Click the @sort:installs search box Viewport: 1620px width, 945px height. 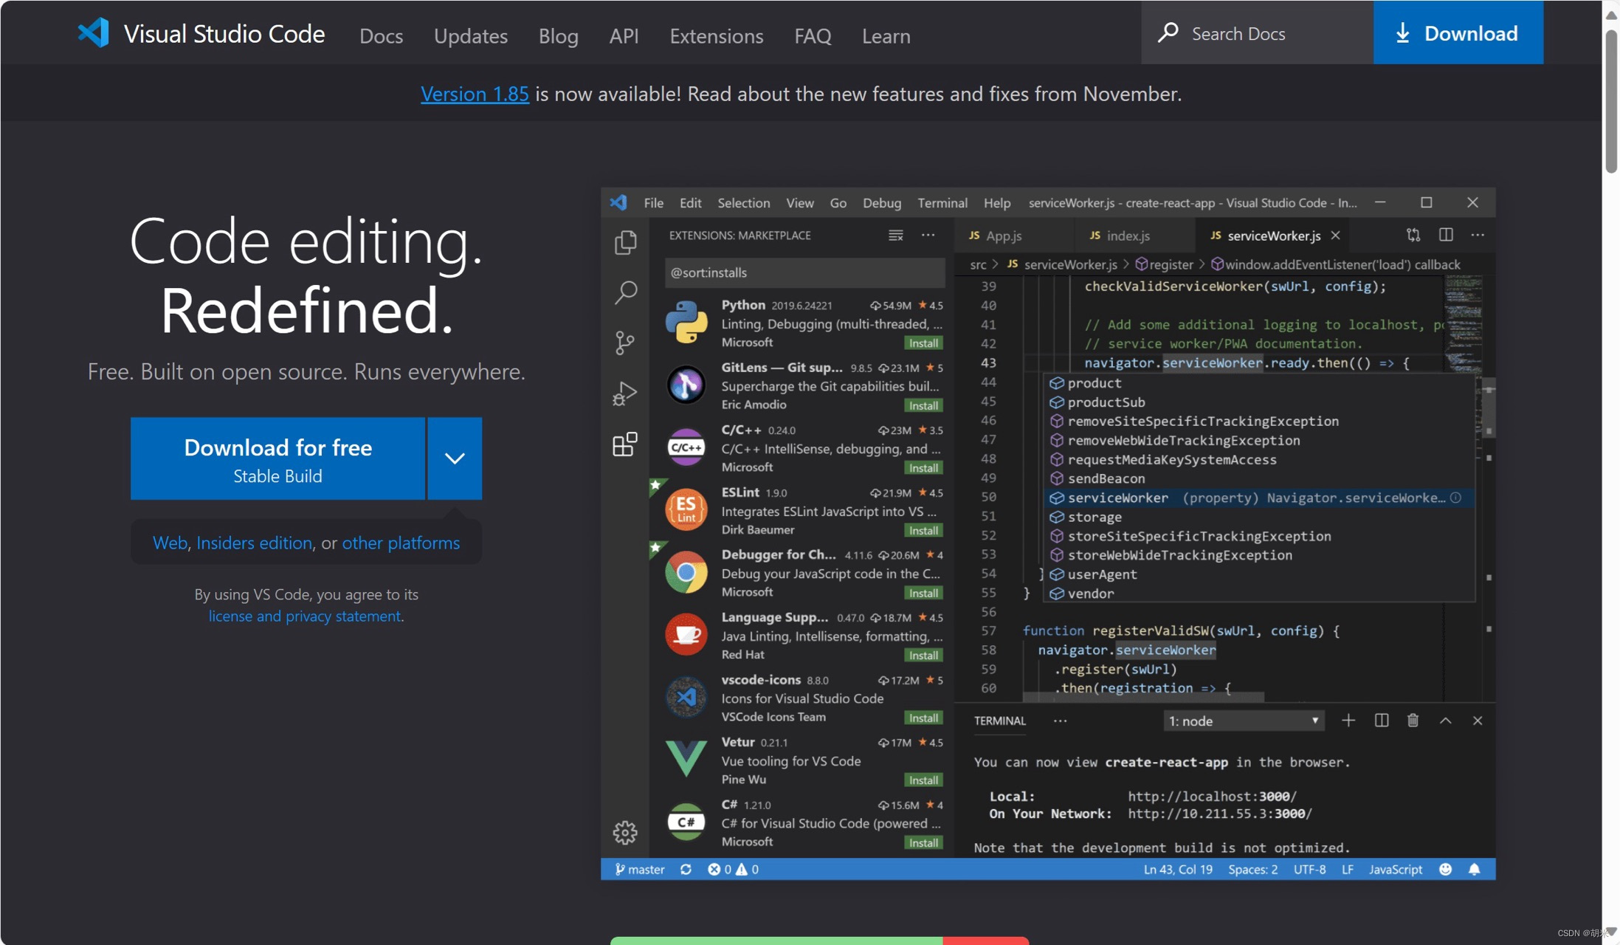coord(804,272)
